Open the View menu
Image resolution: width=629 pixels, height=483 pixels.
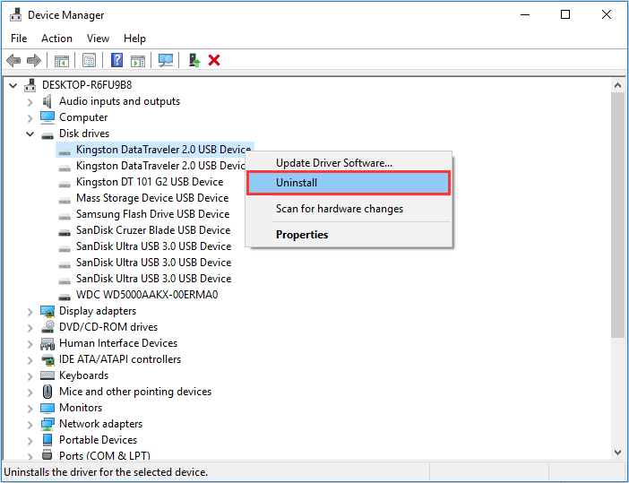(x=98, y=39)
